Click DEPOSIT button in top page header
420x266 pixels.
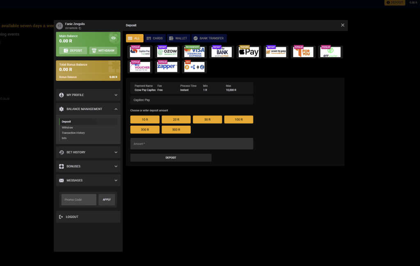click(395, 2)
